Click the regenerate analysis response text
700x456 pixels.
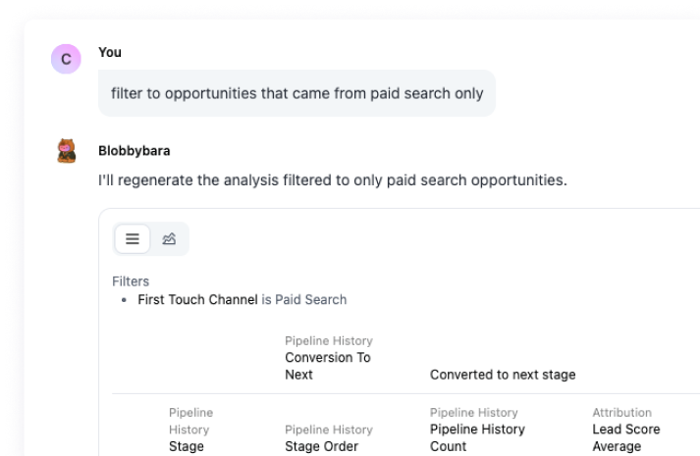pos(332,180)
